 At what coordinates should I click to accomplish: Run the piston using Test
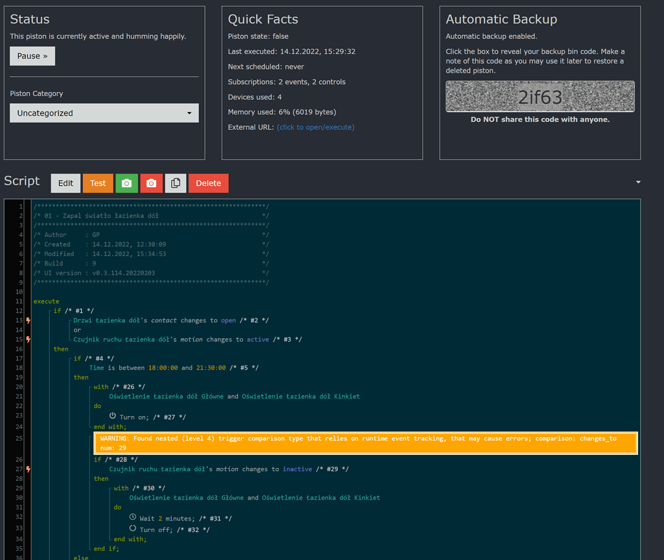point(97,183)
